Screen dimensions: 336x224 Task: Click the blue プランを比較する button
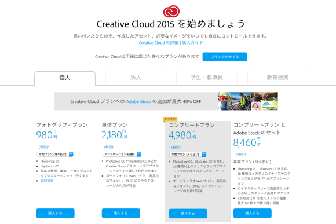pos(225,57)
